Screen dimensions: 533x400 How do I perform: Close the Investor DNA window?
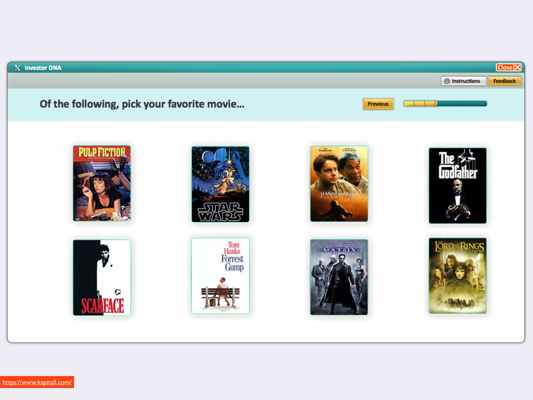coord(505,68)
